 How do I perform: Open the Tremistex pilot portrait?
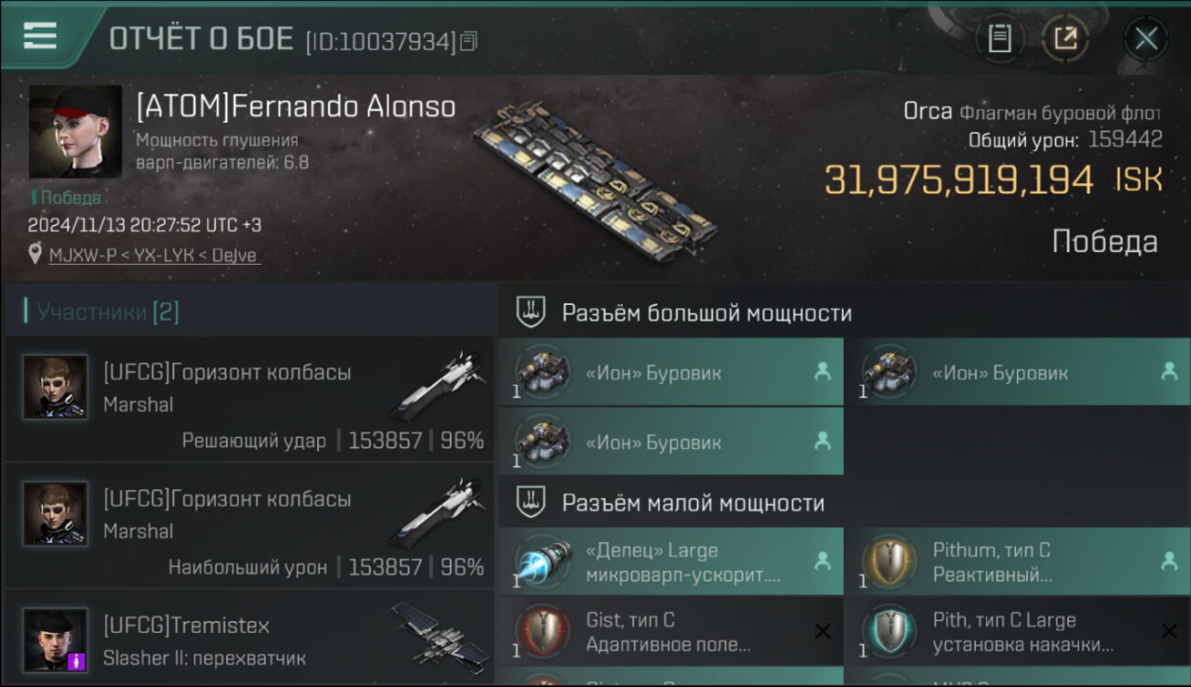(56, 640)
